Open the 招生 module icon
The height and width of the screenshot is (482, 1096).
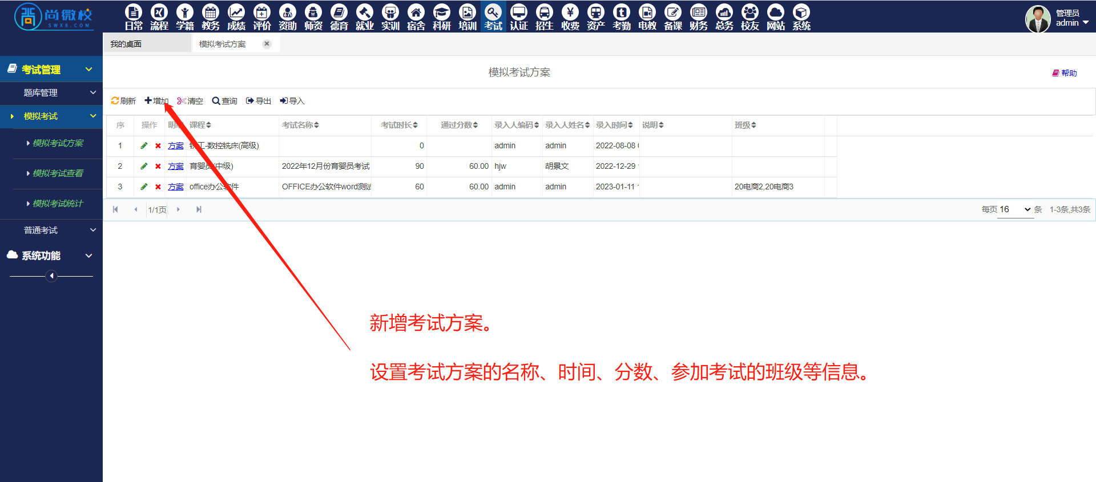point(545,17)
